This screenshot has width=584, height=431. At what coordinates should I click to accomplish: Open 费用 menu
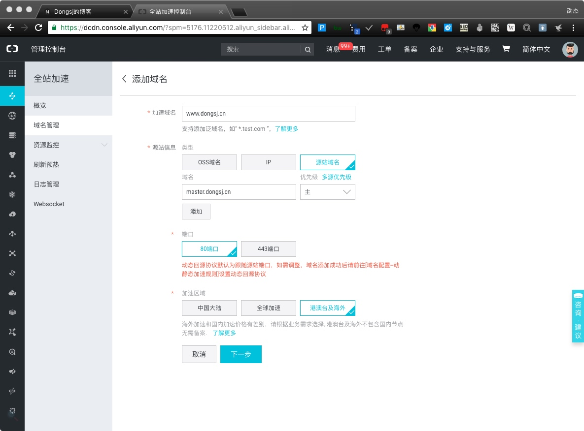tap(359, 49)
